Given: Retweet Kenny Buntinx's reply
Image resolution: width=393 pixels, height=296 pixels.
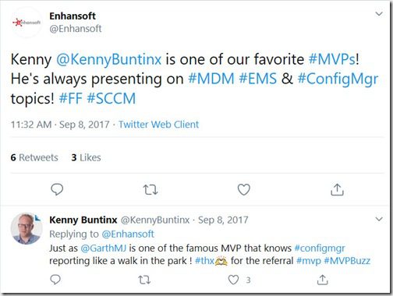Looking at the screenshot, I should click(144, 280).
